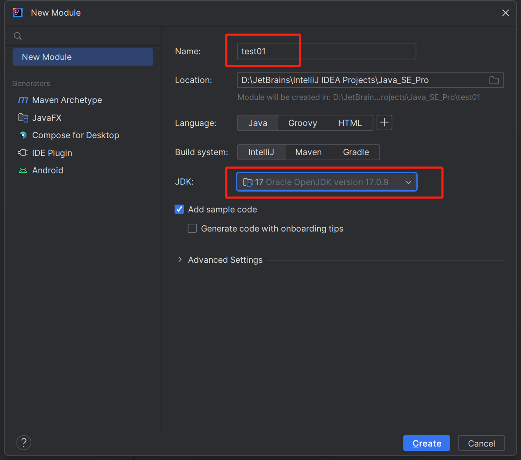Click the Compose for Desktop hexagon icon

pyautogui.click(x=23, y=135)
